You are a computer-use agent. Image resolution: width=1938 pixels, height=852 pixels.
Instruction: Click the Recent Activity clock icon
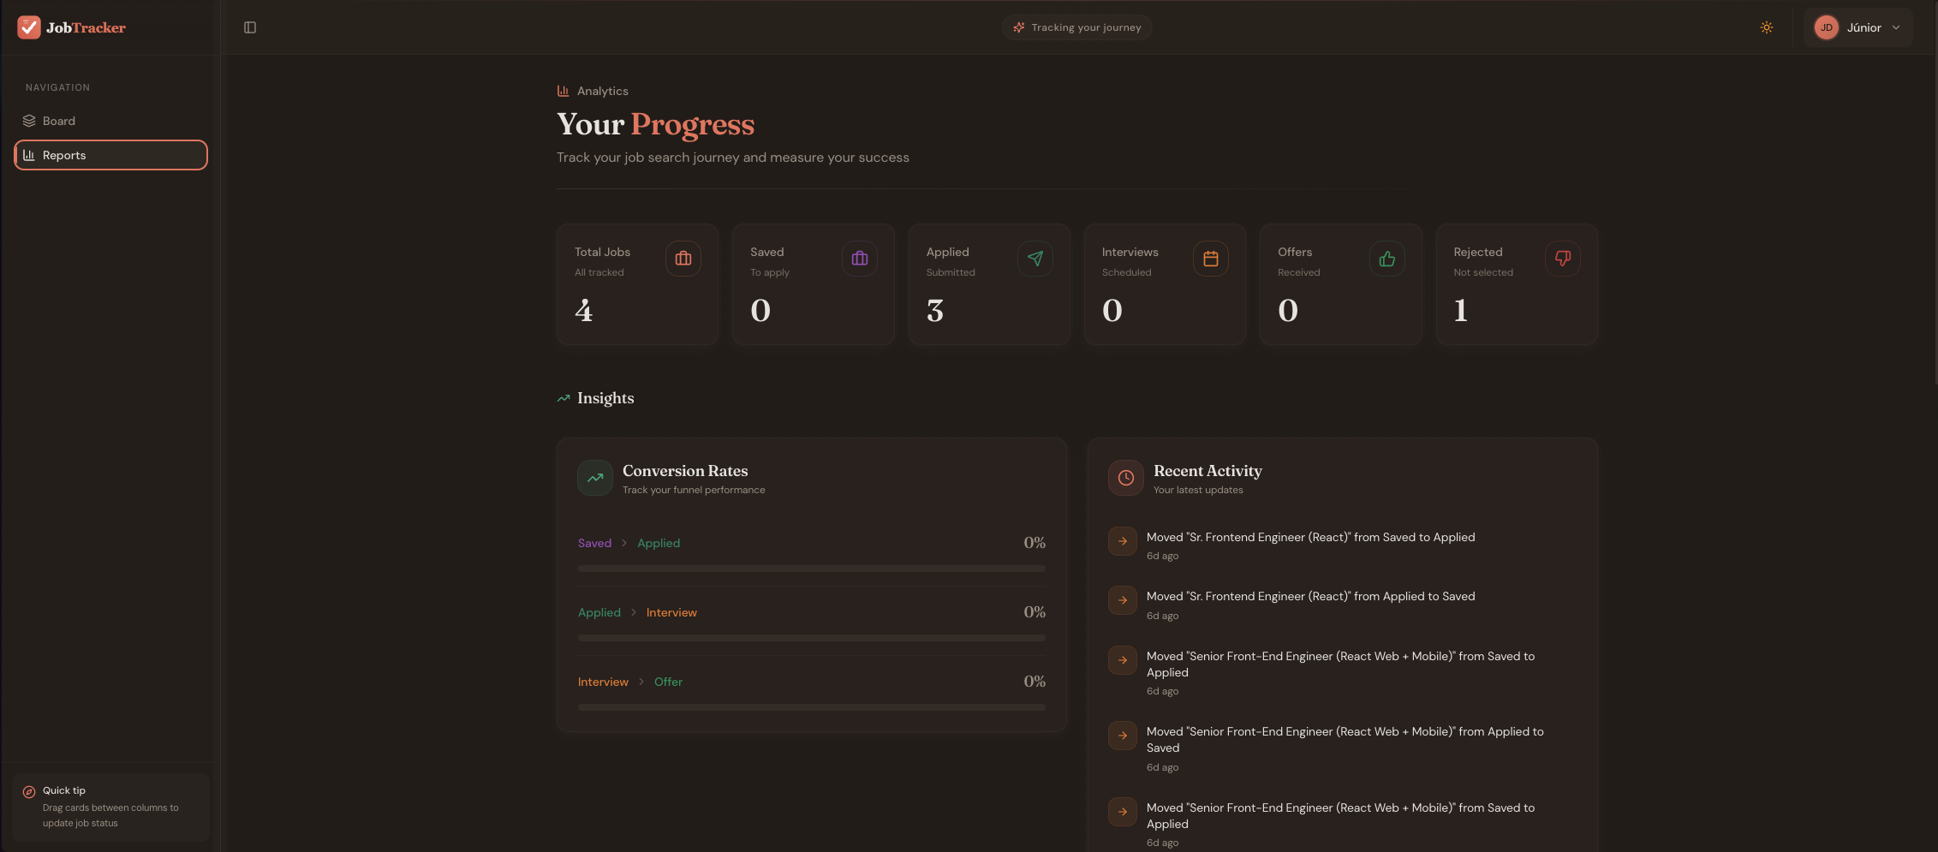coord(1124,478)
